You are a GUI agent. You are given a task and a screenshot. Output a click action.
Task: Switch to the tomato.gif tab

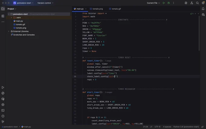115,9
